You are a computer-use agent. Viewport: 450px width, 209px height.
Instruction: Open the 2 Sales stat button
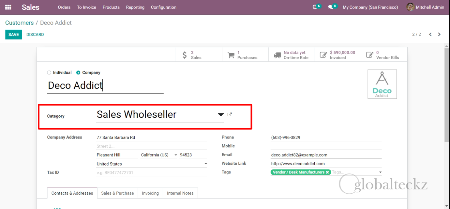pyautogui.click(x=199, y=55)
